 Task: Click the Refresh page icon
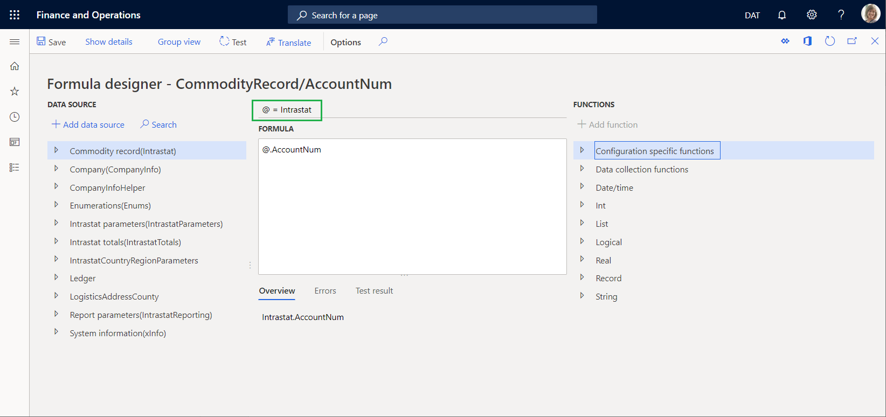tap(830, 41)
